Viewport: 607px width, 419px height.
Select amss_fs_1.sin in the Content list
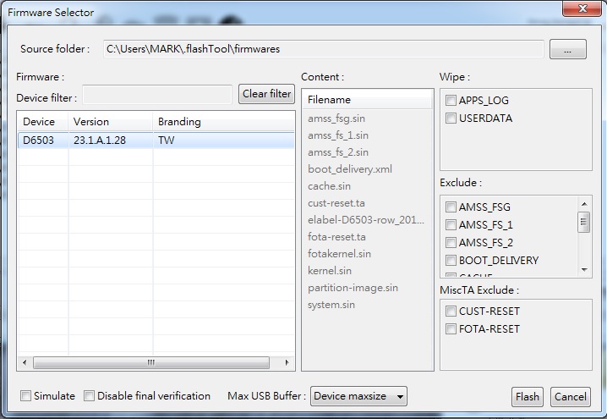tap(338, 135)
